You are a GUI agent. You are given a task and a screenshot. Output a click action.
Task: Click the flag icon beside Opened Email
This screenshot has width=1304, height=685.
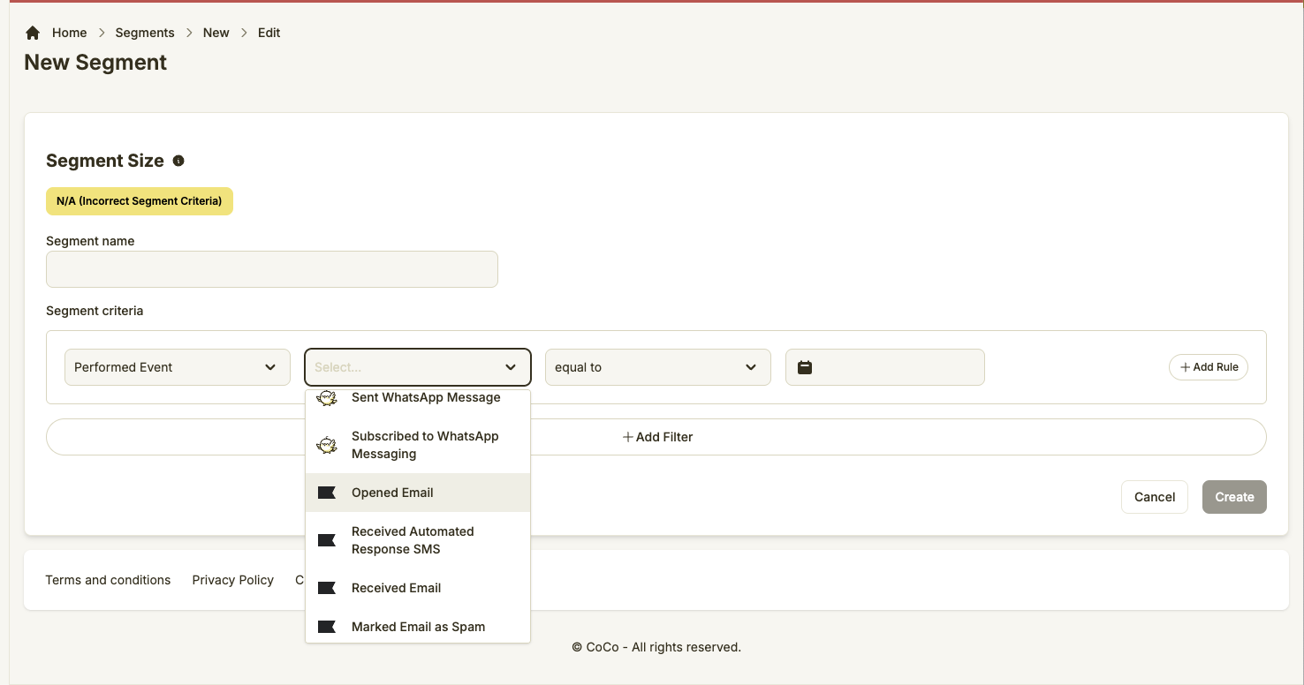point(327,493)
